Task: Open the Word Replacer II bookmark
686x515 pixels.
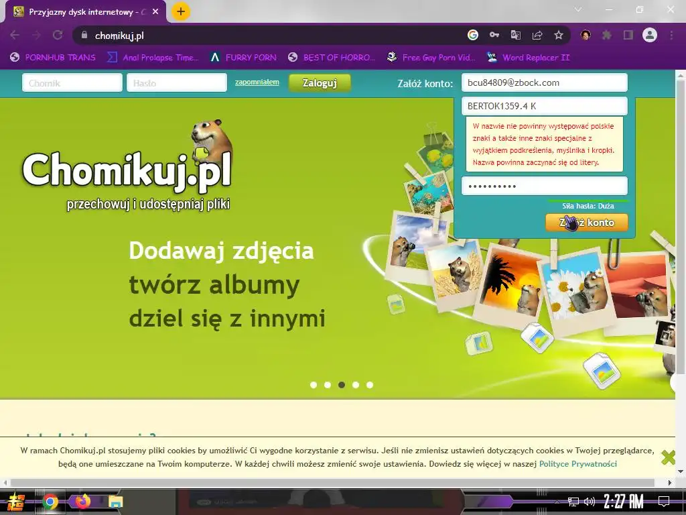Action: [x=529, y=58]
